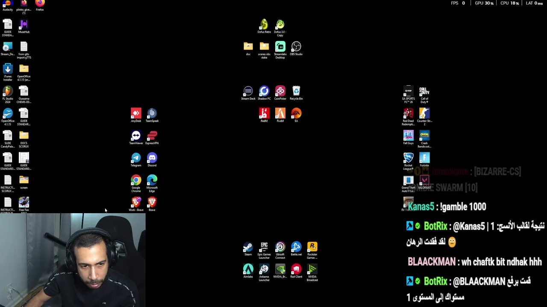Launch Firefox from the desktop

coord(40,5)
